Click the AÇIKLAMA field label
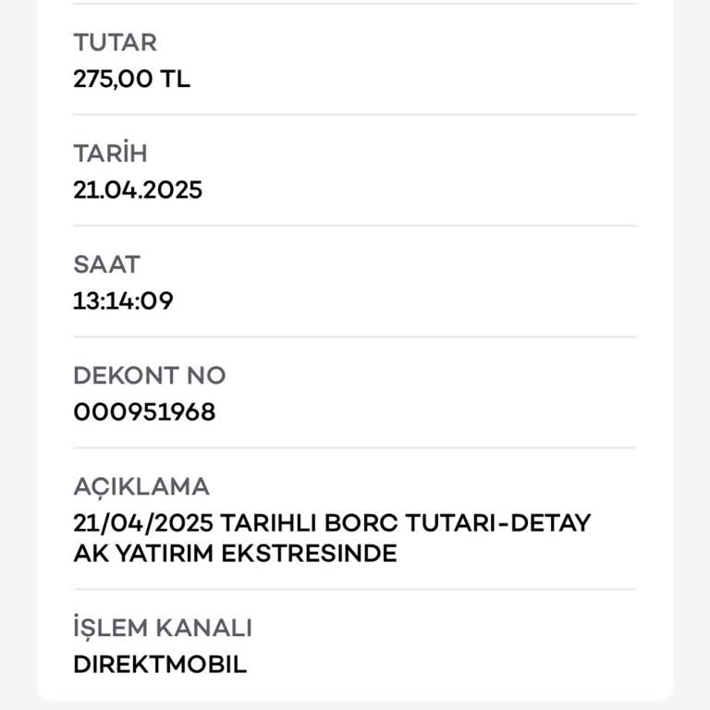 (141, 486)
